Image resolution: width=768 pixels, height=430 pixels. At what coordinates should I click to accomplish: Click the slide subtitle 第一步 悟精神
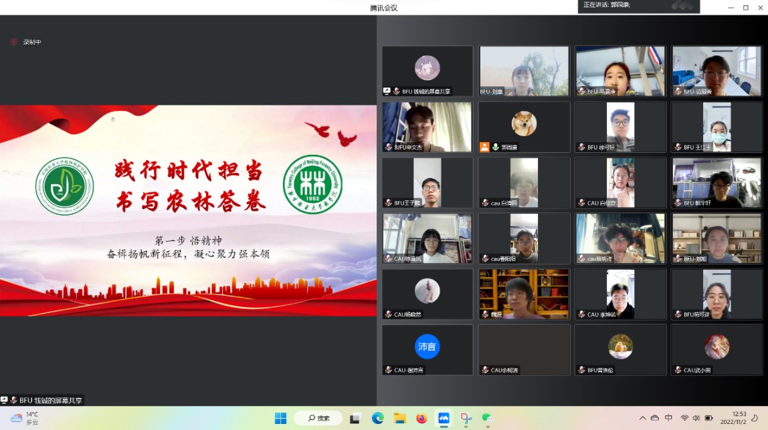coord(189,240)
